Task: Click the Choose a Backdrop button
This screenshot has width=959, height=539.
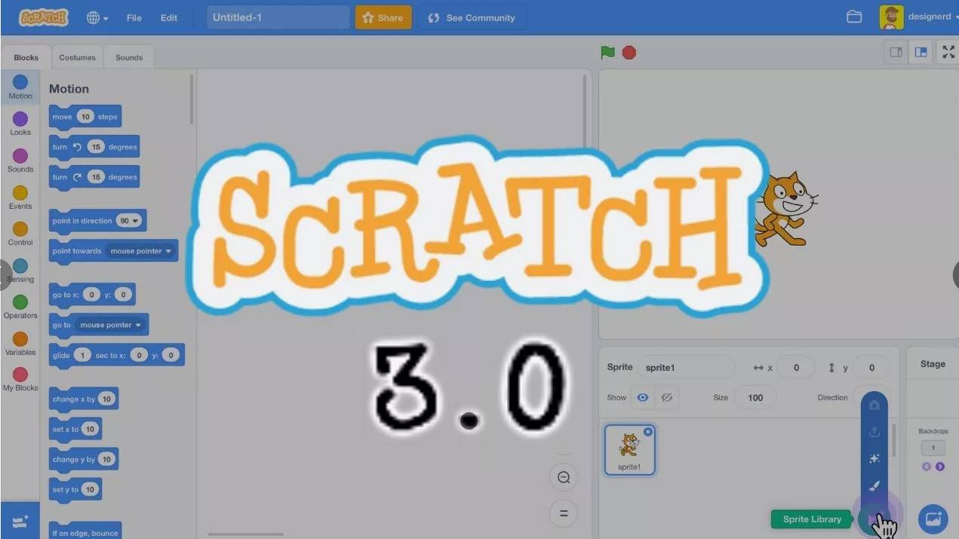Action: click(933, 519)
